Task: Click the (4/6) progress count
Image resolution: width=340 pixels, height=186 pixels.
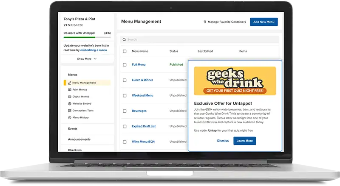Action: (108, 33)
